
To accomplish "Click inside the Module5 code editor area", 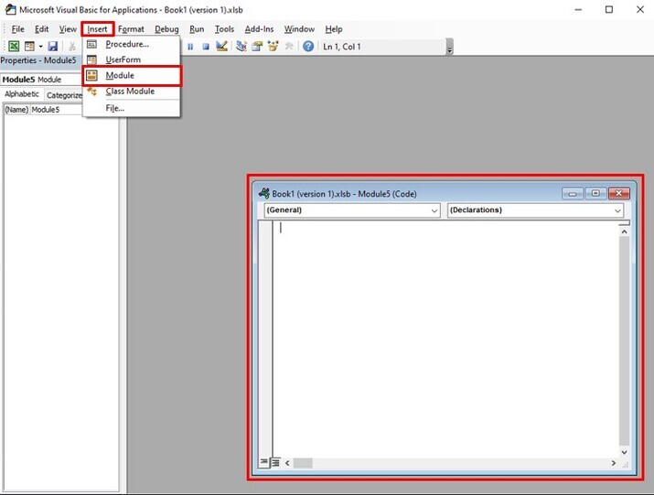I will pyautogui.click(x=446, y=338).
